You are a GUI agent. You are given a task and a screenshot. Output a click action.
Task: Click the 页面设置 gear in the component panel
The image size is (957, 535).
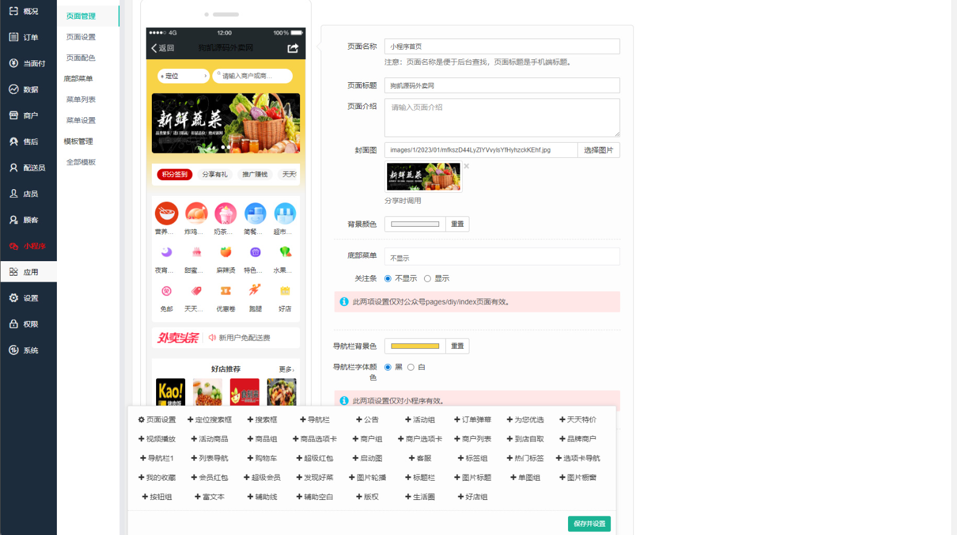[x=157, y=420]
